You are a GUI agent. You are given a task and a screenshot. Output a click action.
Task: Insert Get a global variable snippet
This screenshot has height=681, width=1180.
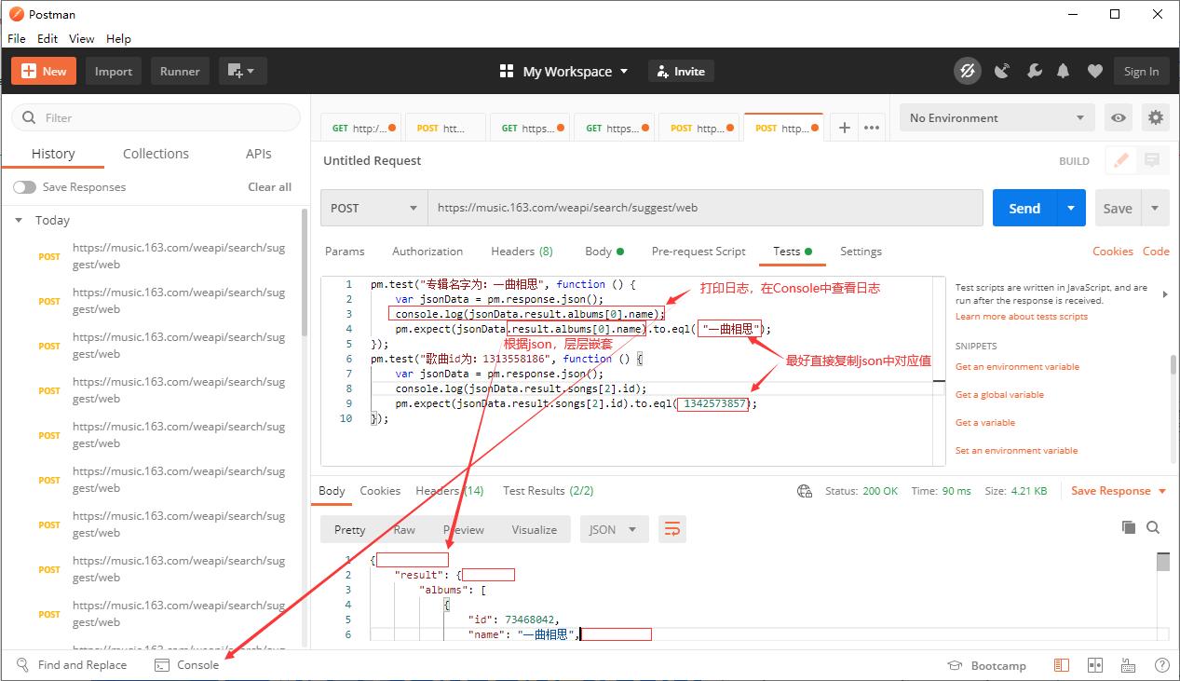[x=999, y=395]
